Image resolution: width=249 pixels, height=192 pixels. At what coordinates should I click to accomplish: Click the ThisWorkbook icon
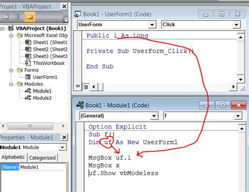pyautogui.click(x=28, y=63)
